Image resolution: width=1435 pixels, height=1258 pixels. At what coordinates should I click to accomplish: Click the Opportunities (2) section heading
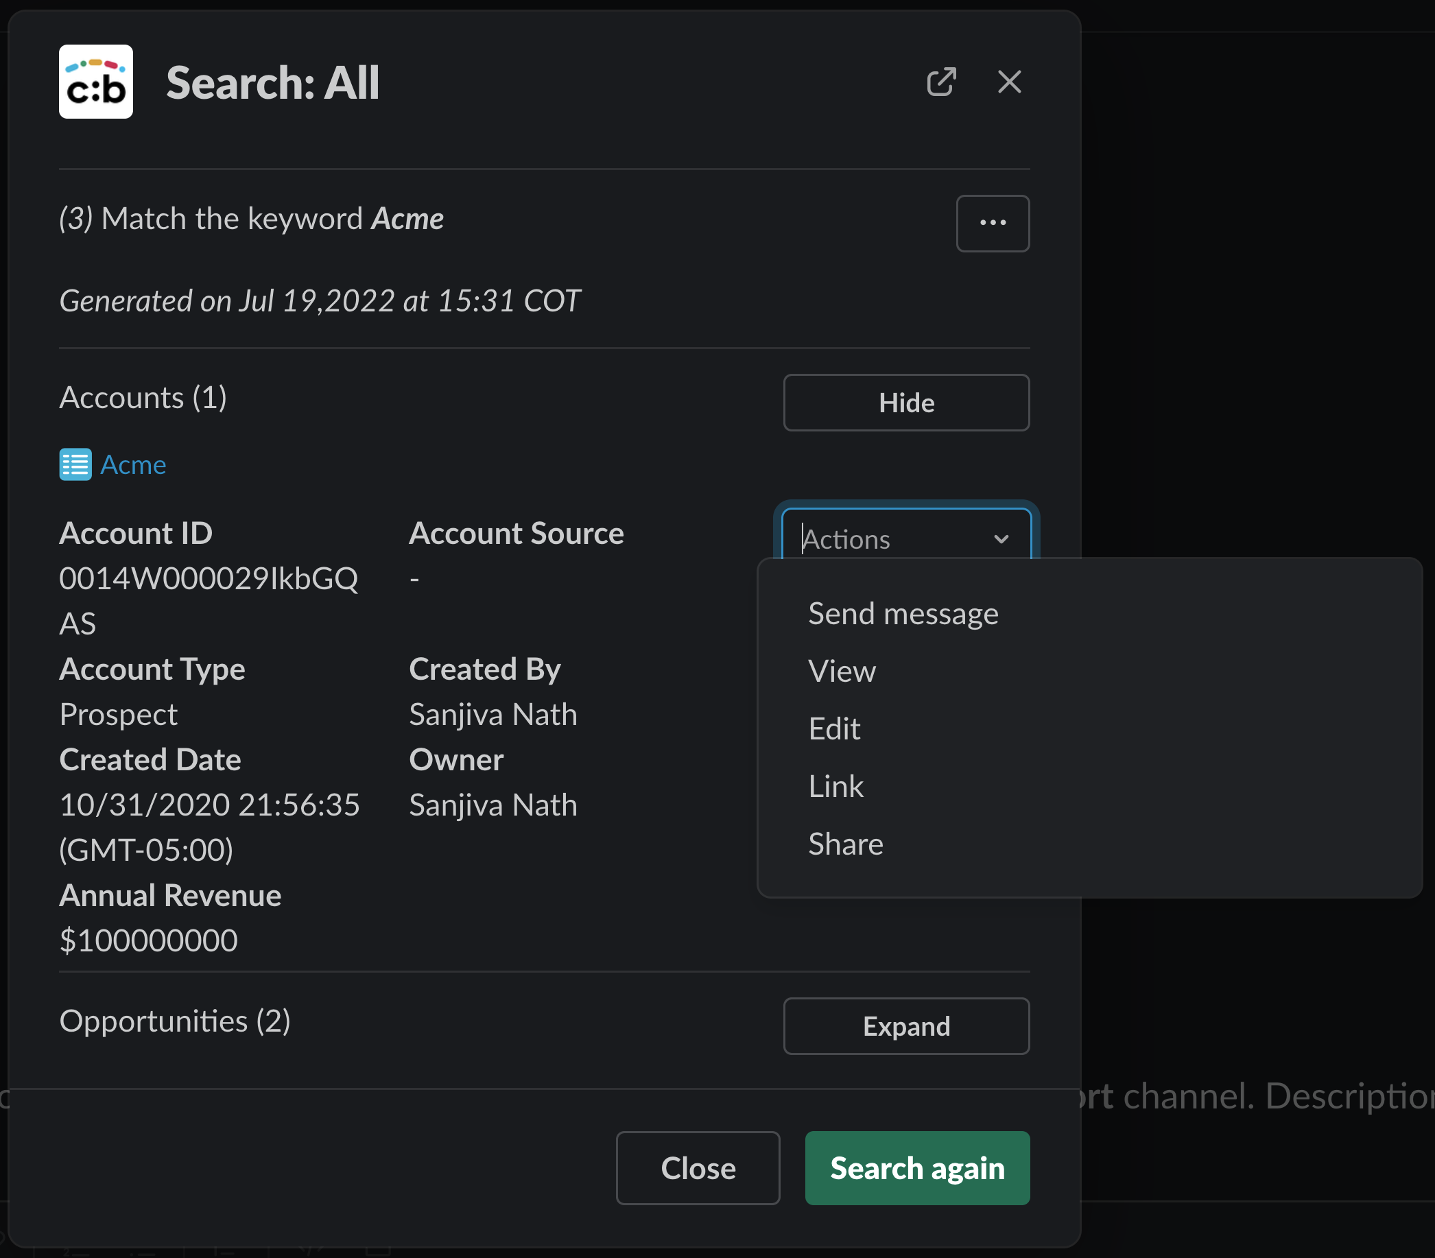(x=175, y=1020)
